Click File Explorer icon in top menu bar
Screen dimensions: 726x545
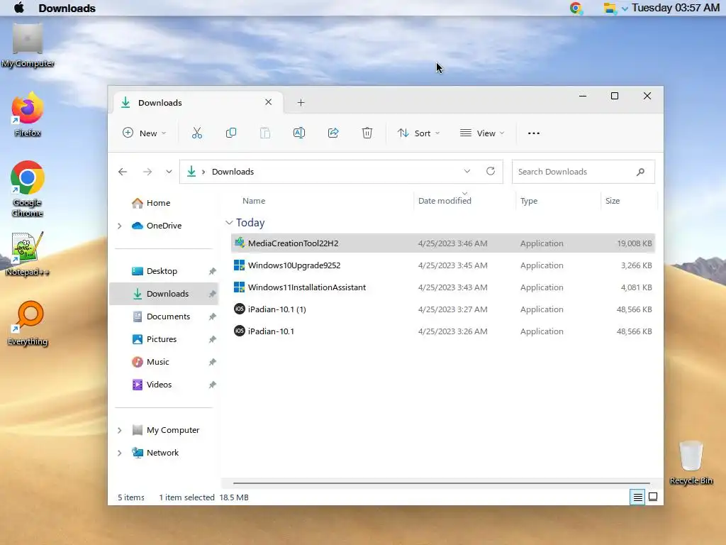[610, 8]
